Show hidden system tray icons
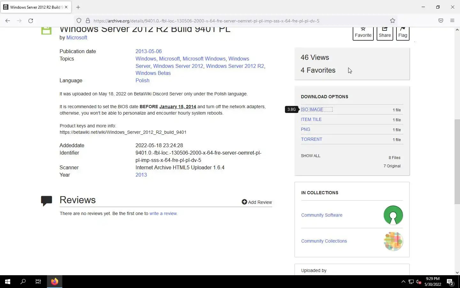460x288 pixels. (403, 282)
